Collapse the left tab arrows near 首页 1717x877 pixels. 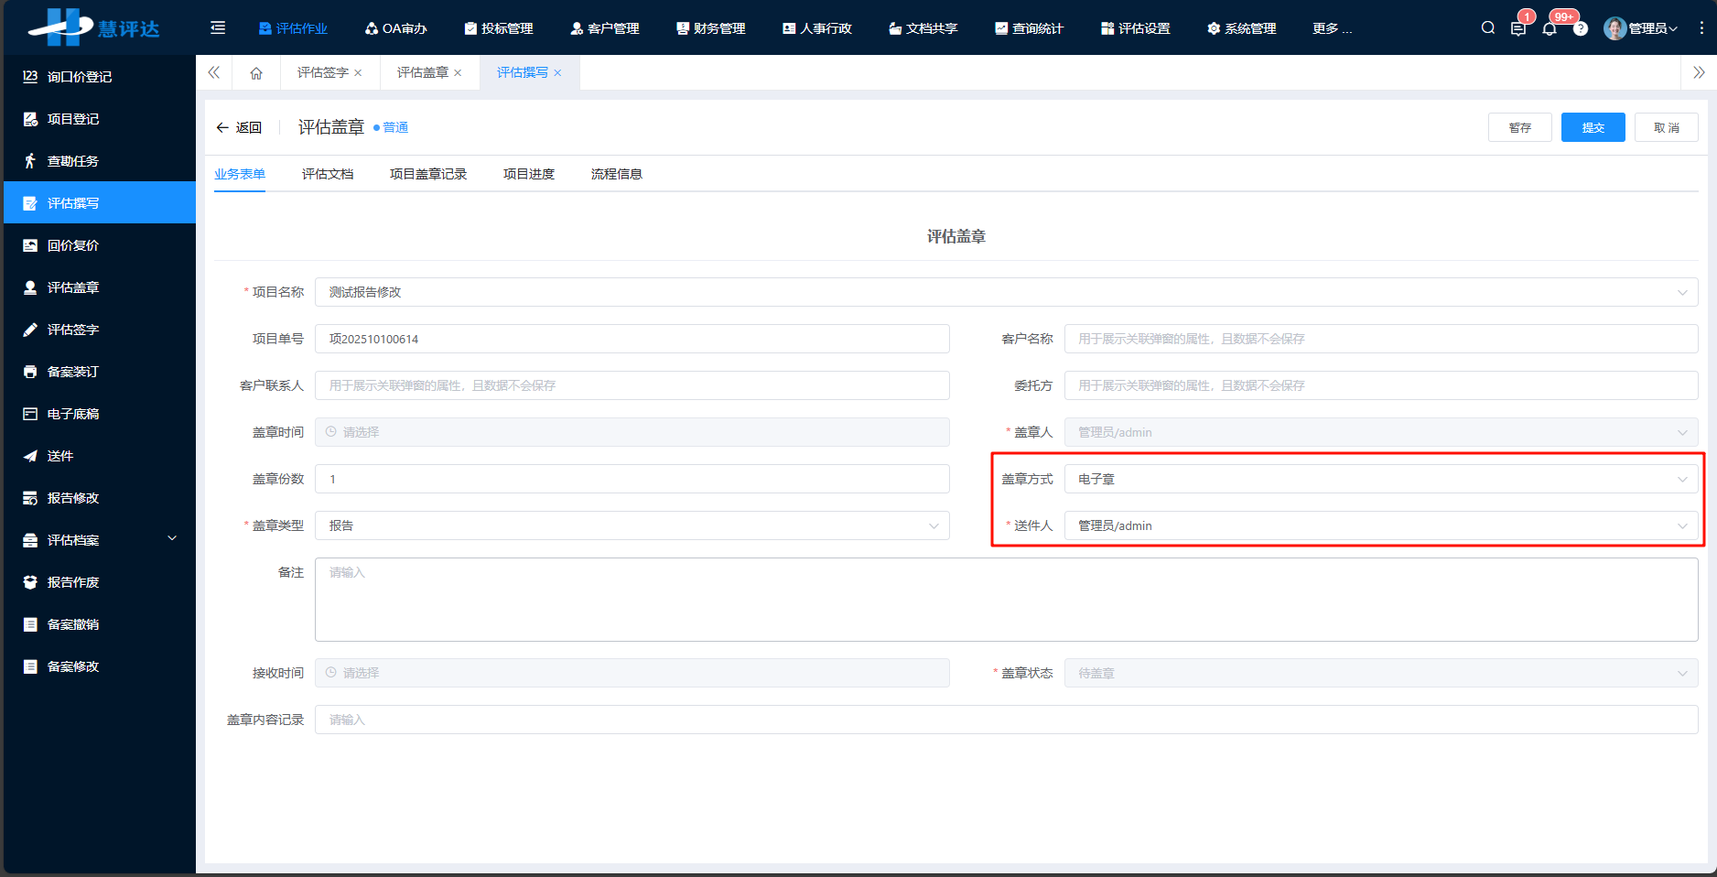click(214, 72)
